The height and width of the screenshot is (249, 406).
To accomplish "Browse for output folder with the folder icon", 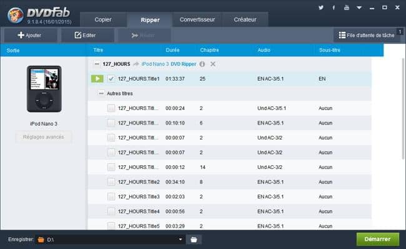I will [x=194, y=240].
